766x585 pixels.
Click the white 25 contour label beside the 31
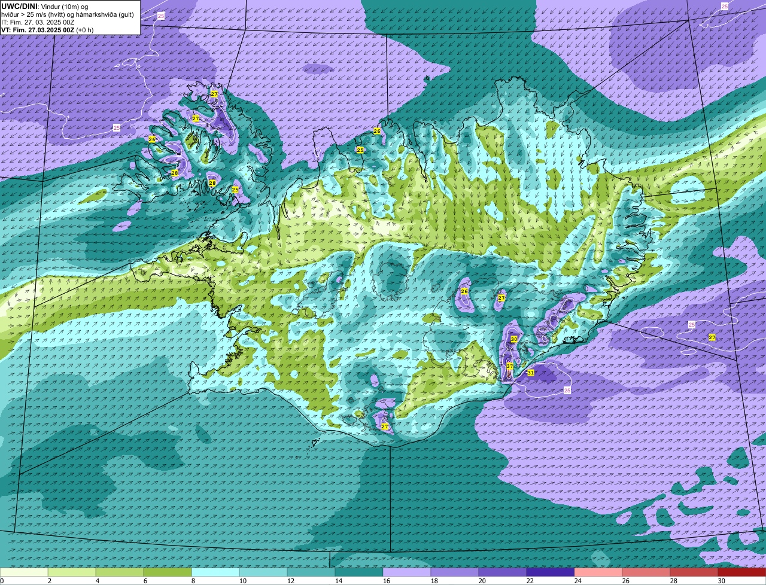click(567, 391)
